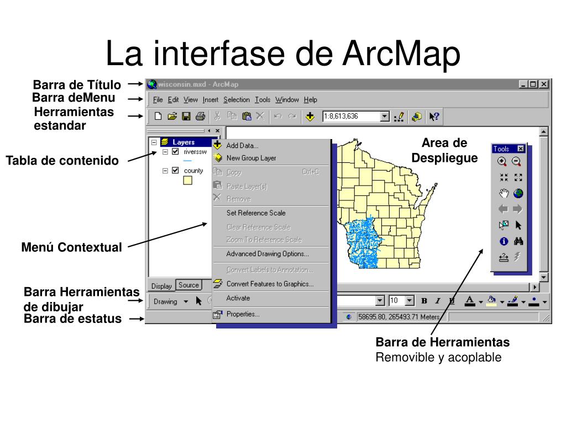Click the Delete X icon in the toolbar
This screenshot has width=566, height=424.
[260, 116]
